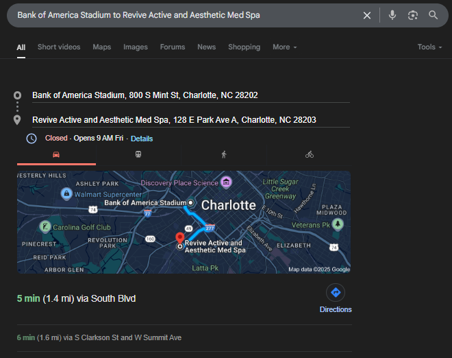Click REVOLUTION PARK label on map

coord(108,243)
